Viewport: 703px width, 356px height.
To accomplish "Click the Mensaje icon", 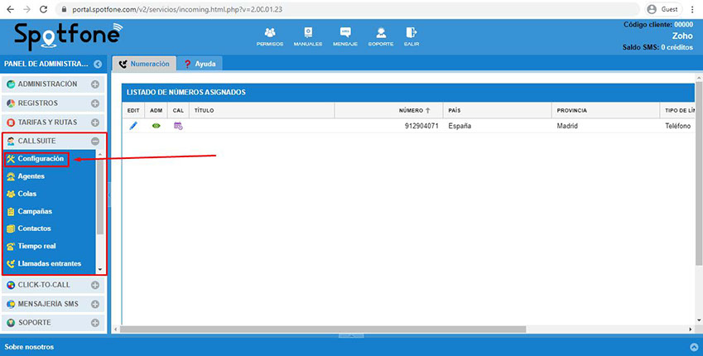I will (x=345, y=35).
